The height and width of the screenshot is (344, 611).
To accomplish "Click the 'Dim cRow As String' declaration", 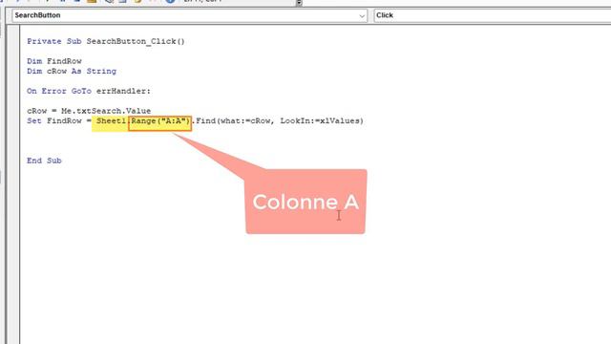I will (x=72, y=71).
